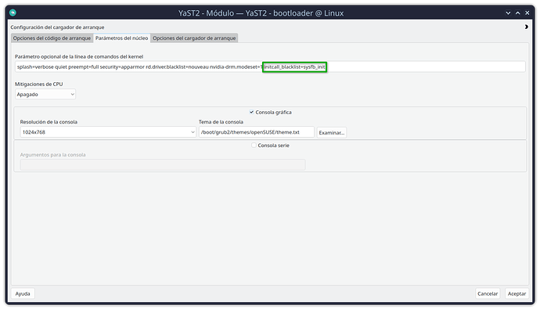This screenshot has height=309, width=540.
Task: Click Tema de la consola path field
Action: (257, 132)
